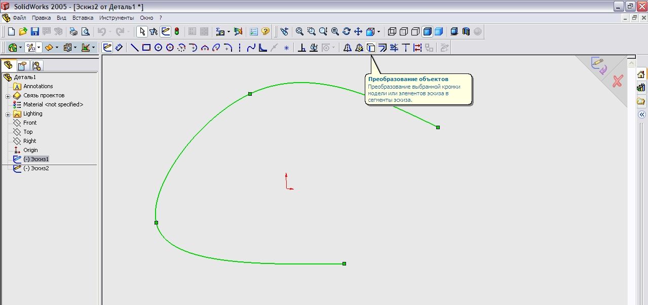This screenshot has width=648, height=305.
Task: Open Print Preview from the standard toolbar
Action: (85, 31)
